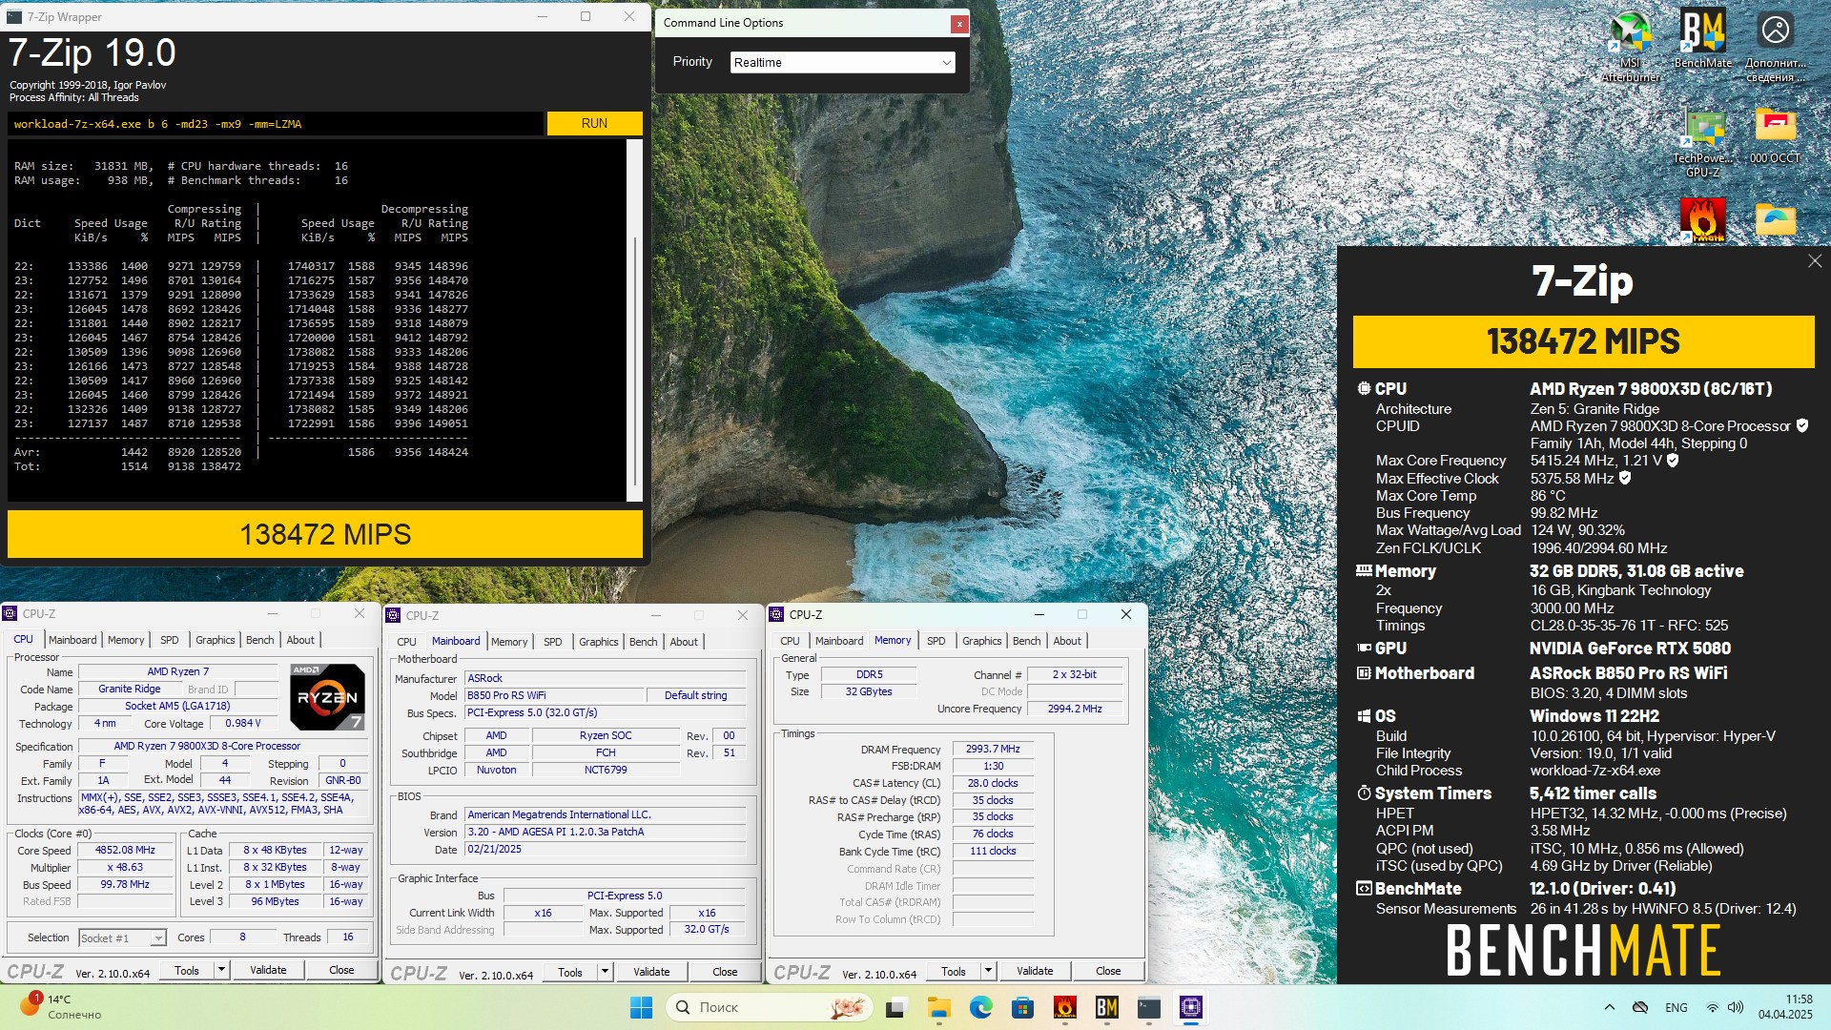Screen dimensions: 1831x1030
Task: Open Microsoft Store from the taskbar
Action: click(x=1022, y=1007)
